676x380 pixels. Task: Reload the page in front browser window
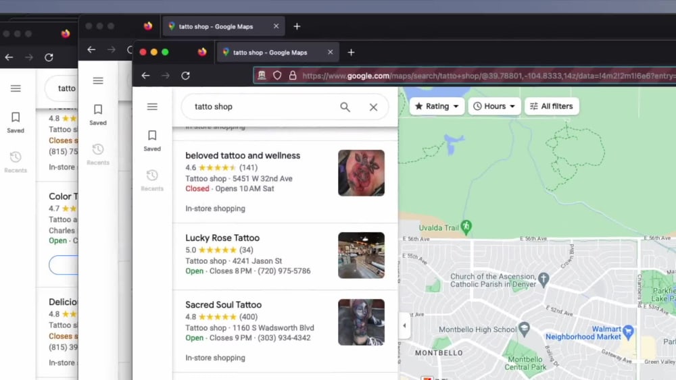(x=186, y=76)
